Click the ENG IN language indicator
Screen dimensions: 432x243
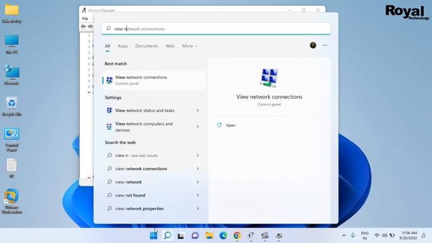[x=364, y=236]
